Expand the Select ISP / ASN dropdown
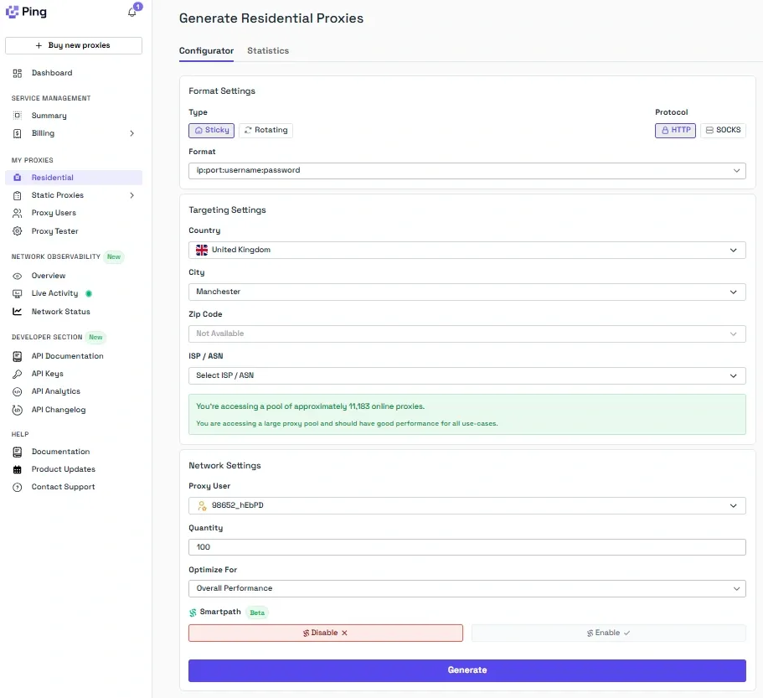 tap(467, 375)
